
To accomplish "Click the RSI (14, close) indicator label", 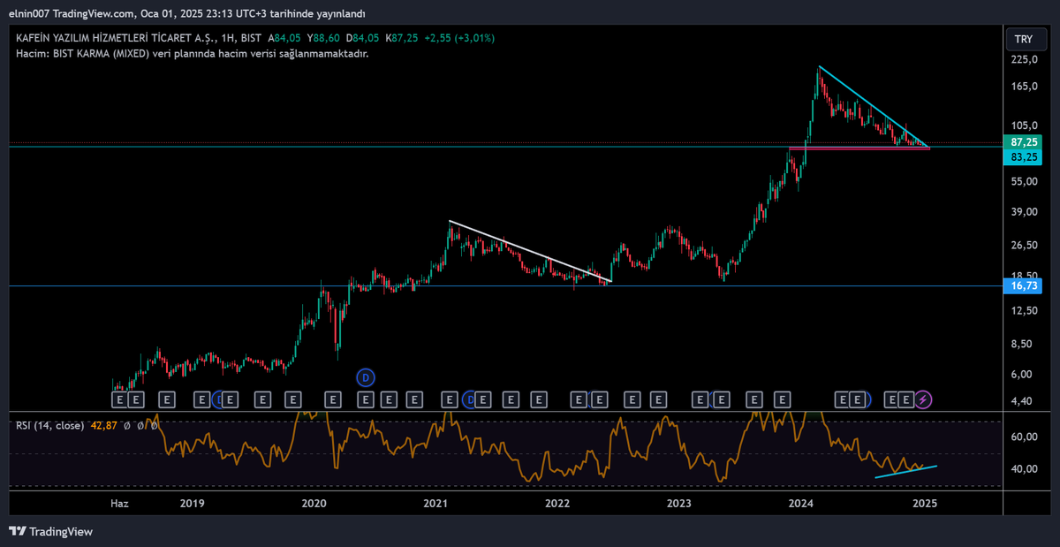I will pos(49,425).
